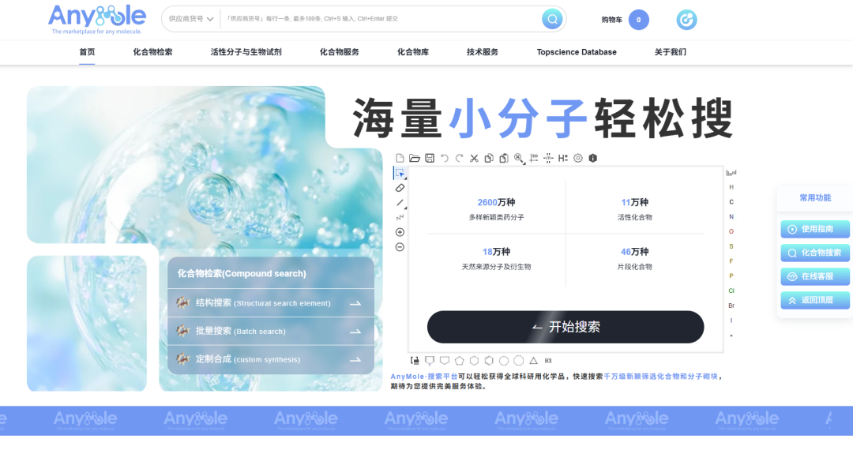Screen dimensions: 853x450
Task: Click the zoom in plus circle tool
Action: pyautogui.click(x=400, y=232)
